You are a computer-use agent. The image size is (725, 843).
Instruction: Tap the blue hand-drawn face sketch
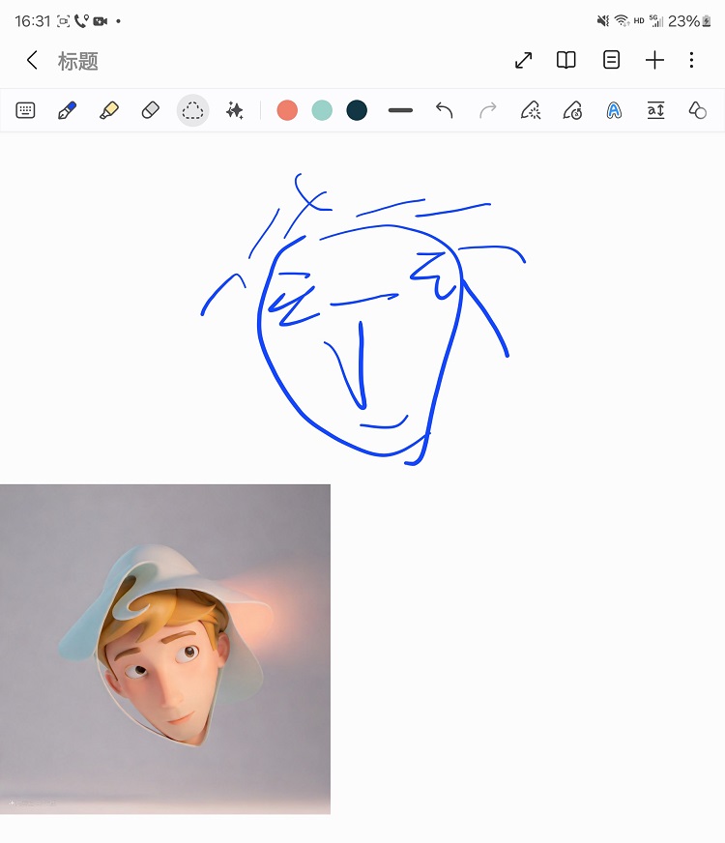pos(362,319)
